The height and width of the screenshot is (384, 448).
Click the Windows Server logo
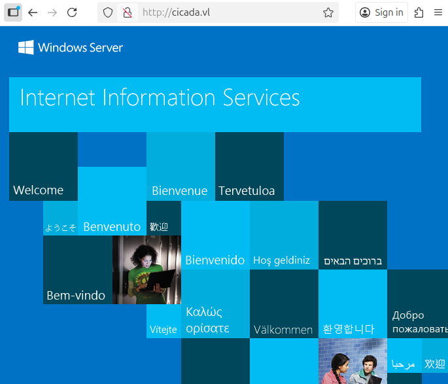click(x=71, y=48)
